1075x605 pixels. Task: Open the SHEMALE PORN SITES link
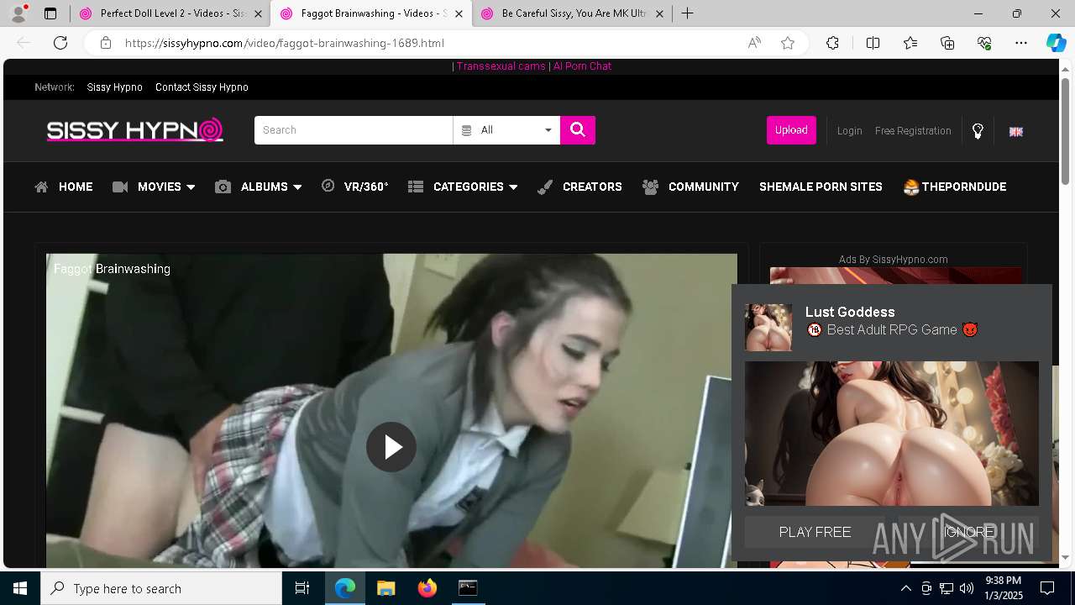pos(821,187)
